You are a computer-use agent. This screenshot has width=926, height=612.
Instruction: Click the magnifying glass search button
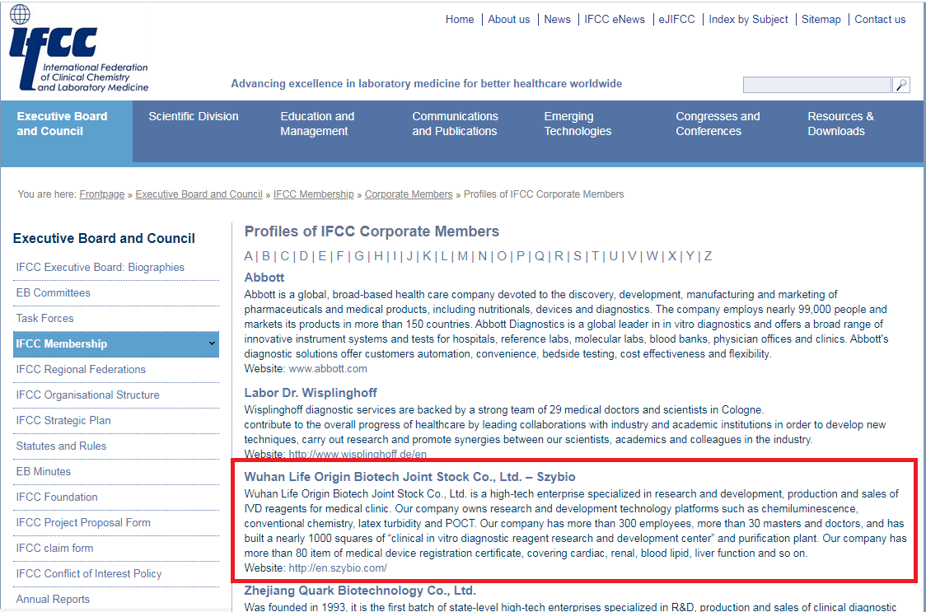(x=901, y=85)
